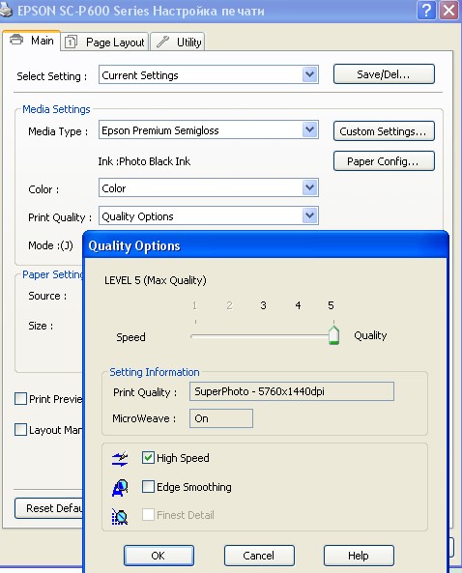Image resolution: width=462 pixels, height=573 pixels.
Task: Open the Page Layout tab
Action: click(104, 42)
